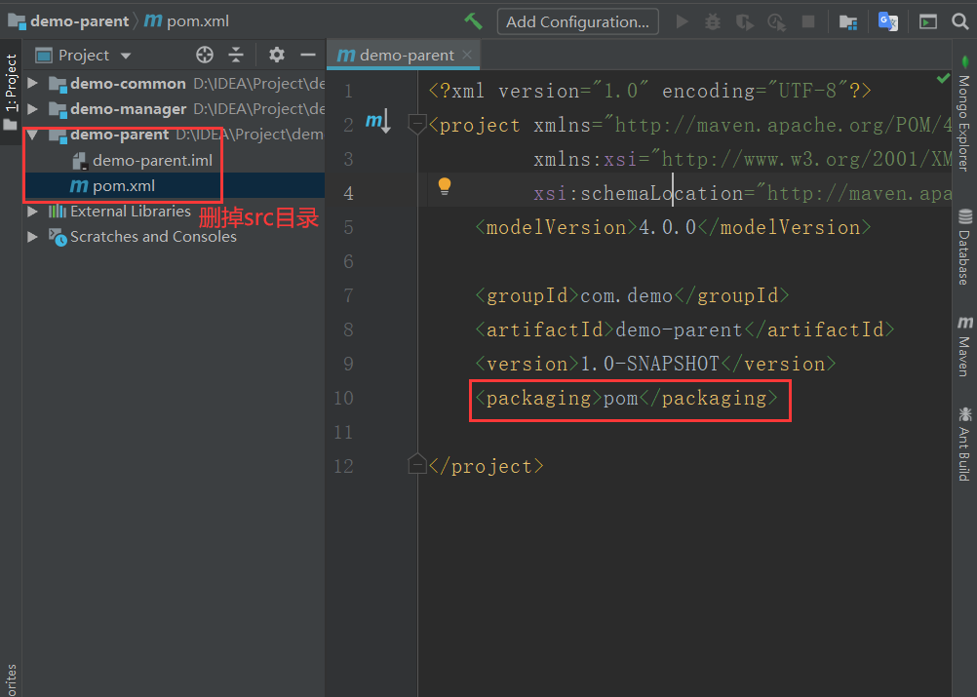Collapse the demo-parent module node
Screen dimensions: 977x697
tap(33, 135)
